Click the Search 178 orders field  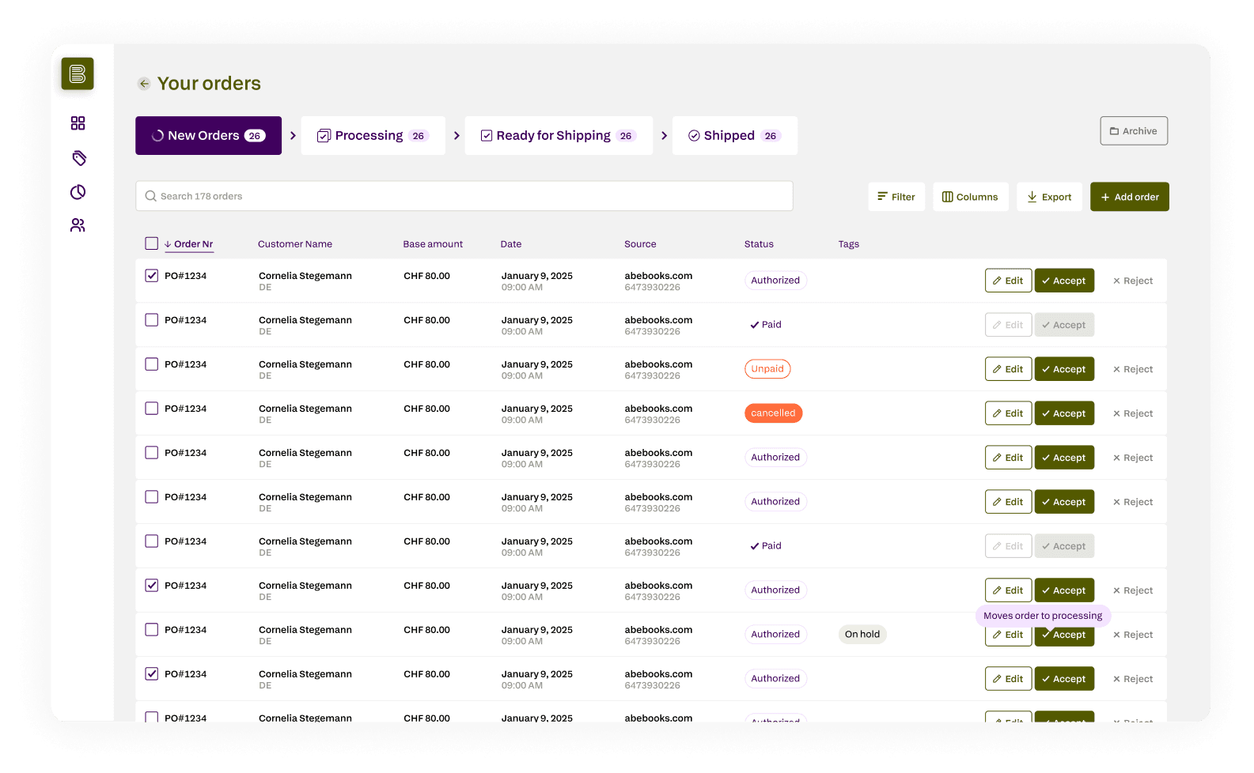464,196
